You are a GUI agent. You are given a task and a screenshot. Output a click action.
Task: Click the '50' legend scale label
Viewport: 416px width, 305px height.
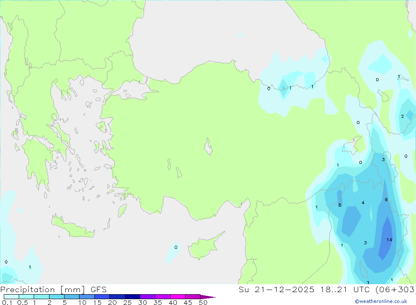click(203, 303)
